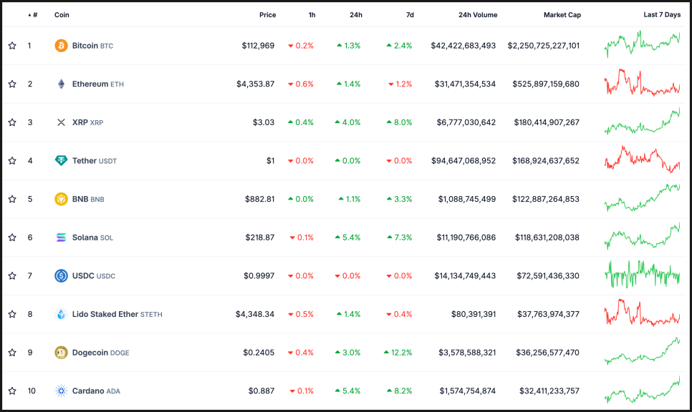Viewport: 692px width, 412px height.
Task: Toggle the USDC favorite star
Action: (x=12, y=275)
